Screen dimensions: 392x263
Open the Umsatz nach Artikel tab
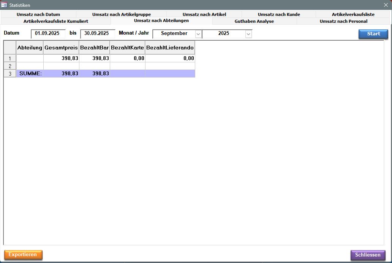point(204,14)
